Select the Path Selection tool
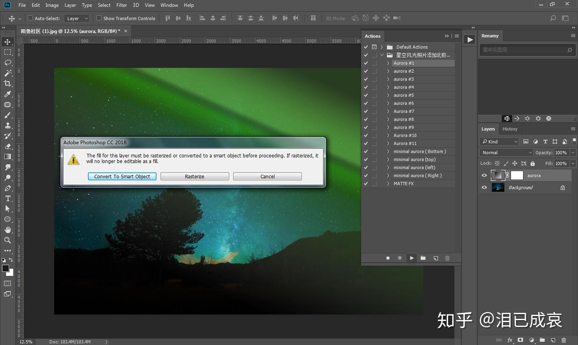Viewport: 578px width, 345px height. [x=8, y=209]
